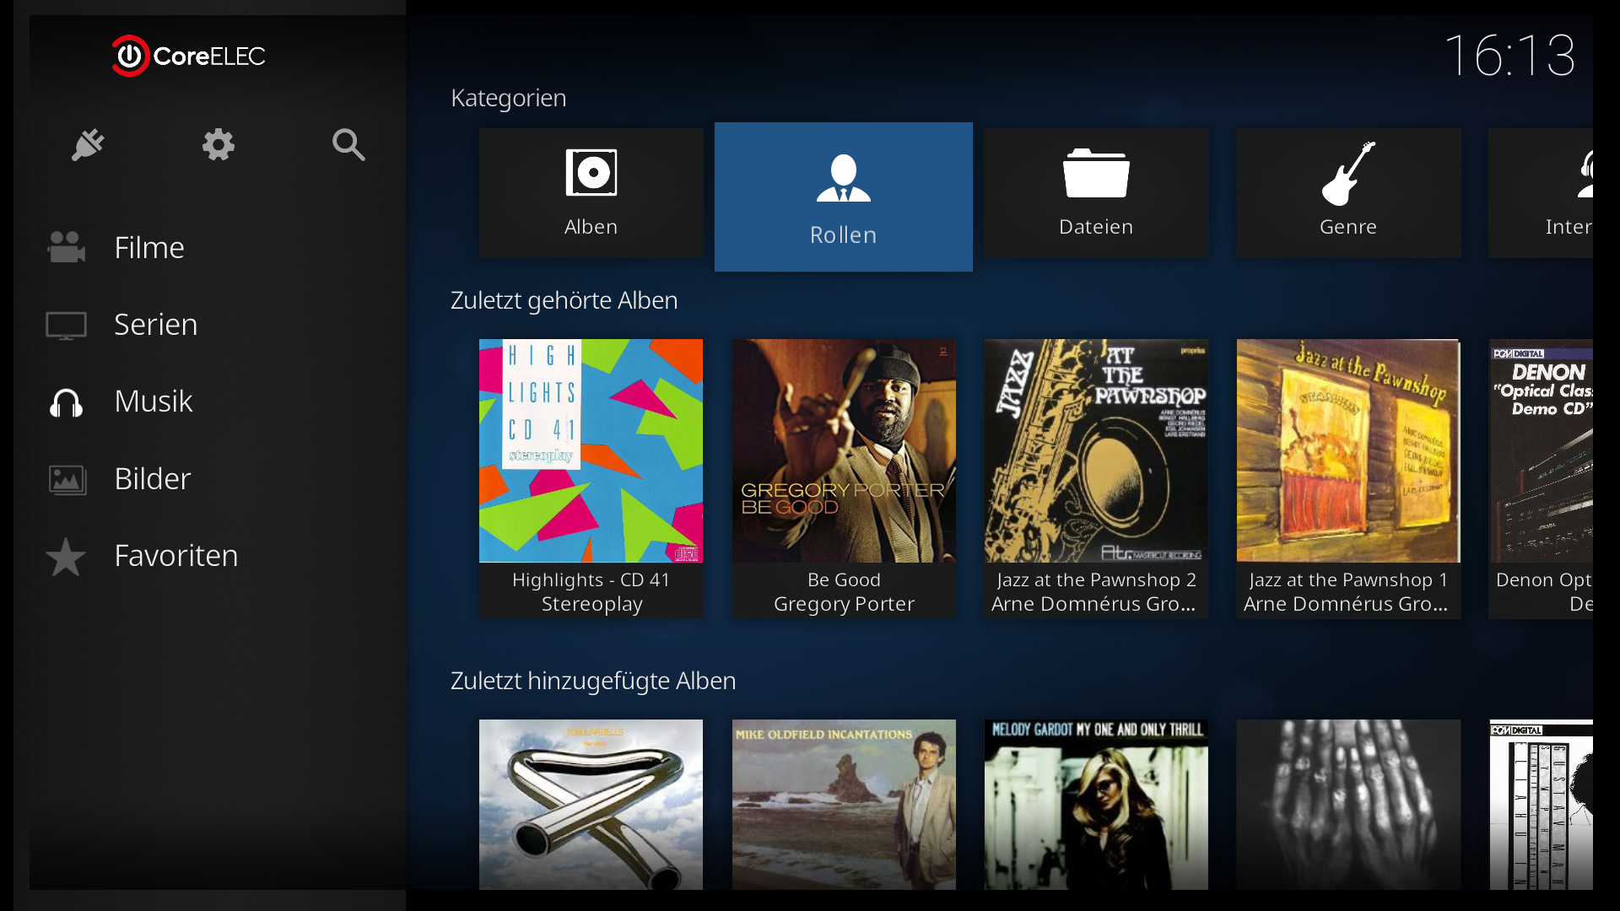Open Jazz at the Pawnshop 1 cover
The image size is (1620, 911).
pos(1348,450)
